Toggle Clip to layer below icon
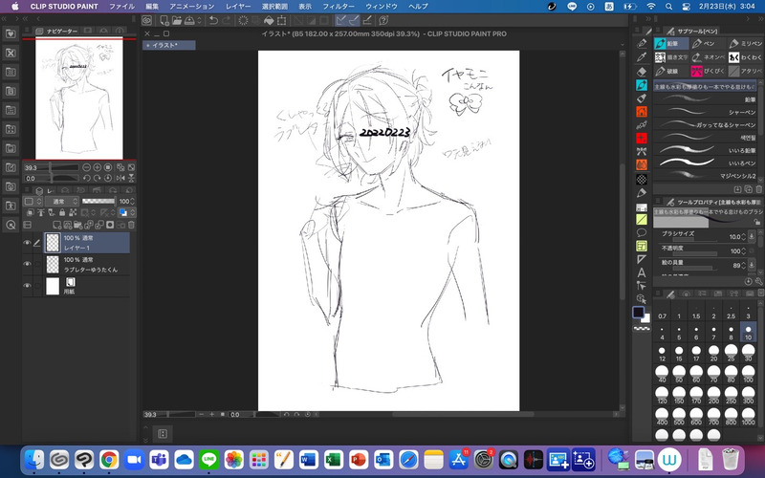The image size is (765, 478). (x=31, y=212)
